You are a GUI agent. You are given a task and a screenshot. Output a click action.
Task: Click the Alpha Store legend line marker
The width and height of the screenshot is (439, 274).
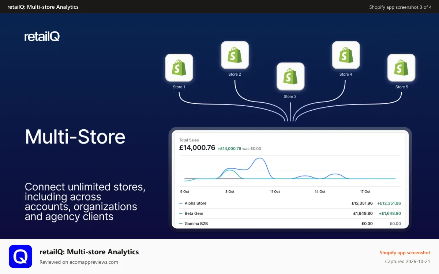click(x=181, y=203)
